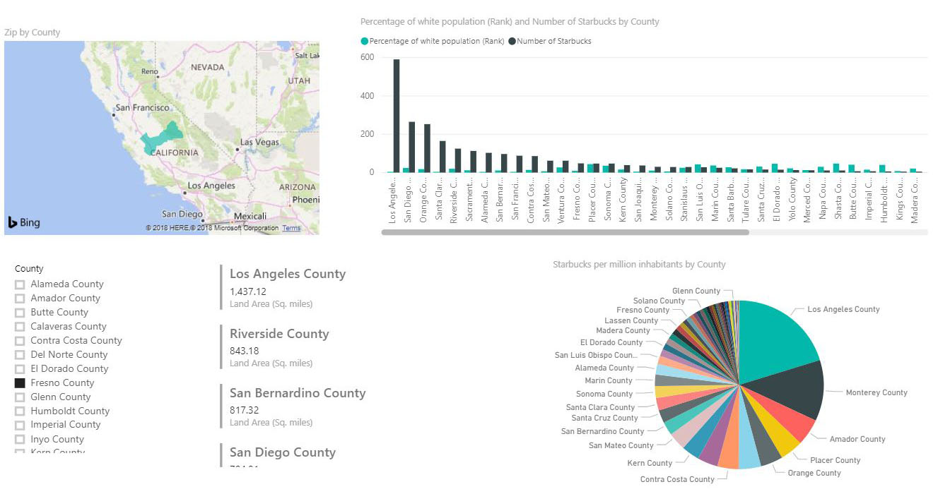
Task: Enable the Contra Costa County checkbox
Action: coord(20,341)
